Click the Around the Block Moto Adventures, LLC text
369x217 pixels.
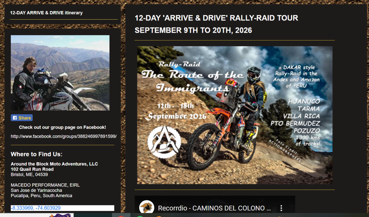(x=54, y=164)
